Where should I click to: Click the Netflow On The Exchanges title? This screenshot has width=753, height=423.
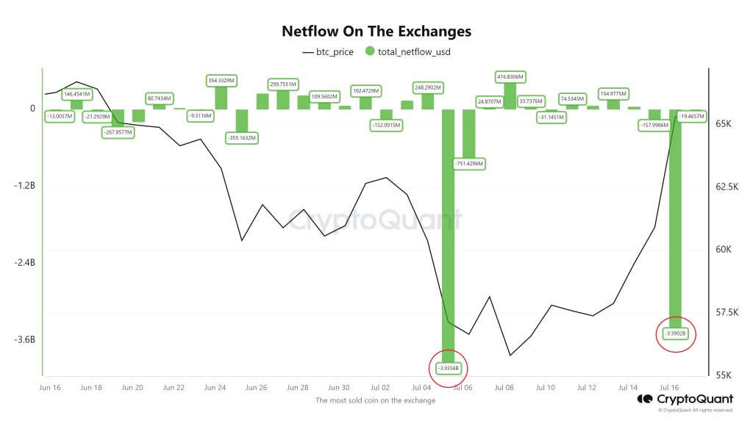(x=376, y=31)
